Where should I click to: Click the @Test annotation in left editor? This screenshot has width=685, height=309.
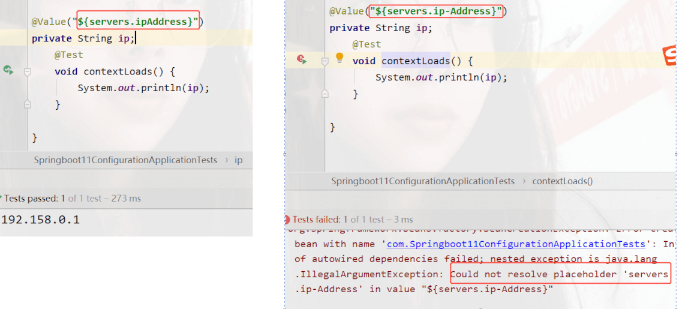pyautogui.click(x=68, y=55)
